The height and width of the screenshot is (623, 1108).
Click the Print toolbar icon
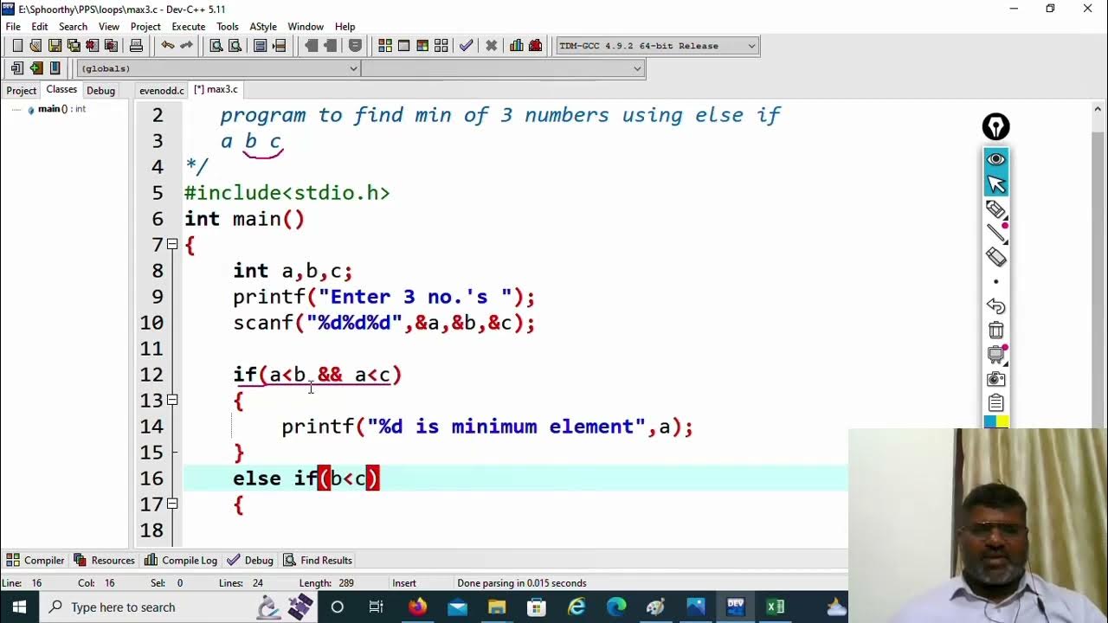[x=136, y=46]
